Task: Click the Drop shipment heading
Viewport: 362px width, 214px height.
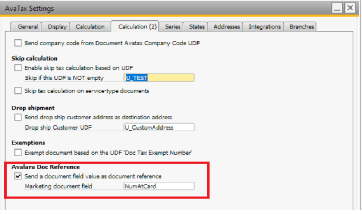Action: (x=33, y=108)
